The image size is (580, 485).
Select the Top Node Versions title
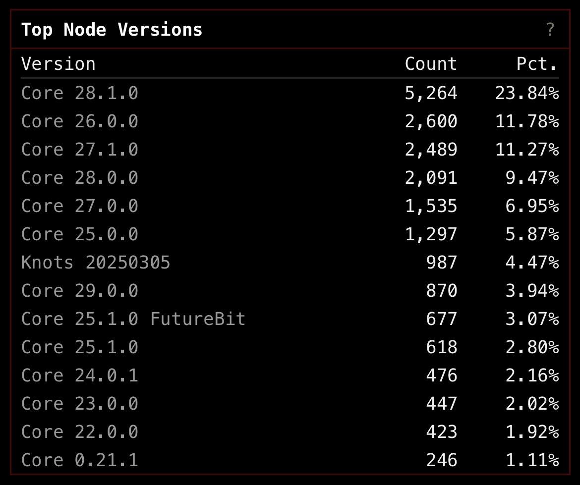coord(112,30)
